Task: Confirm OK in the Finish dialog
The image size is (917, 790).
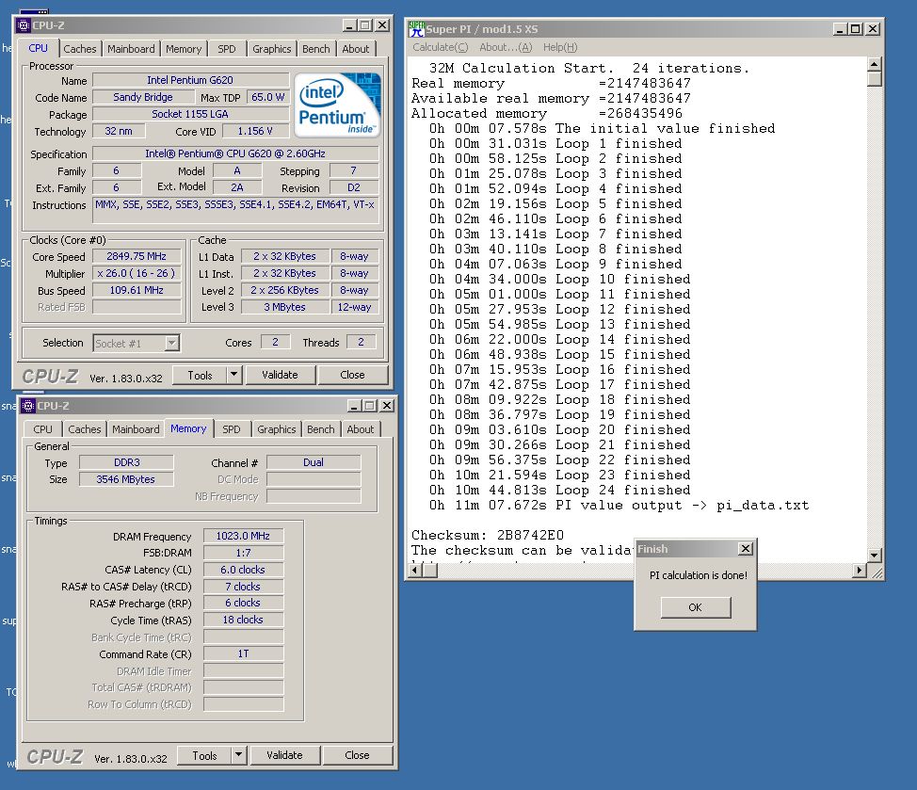Action: (696, 607)
